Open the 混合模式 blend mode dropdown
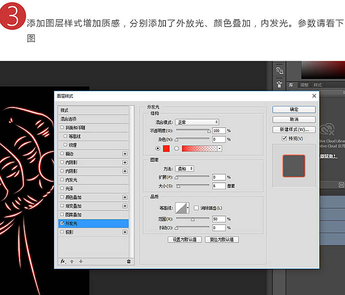The height and width of the screenshot is (295, 345). 197,122
